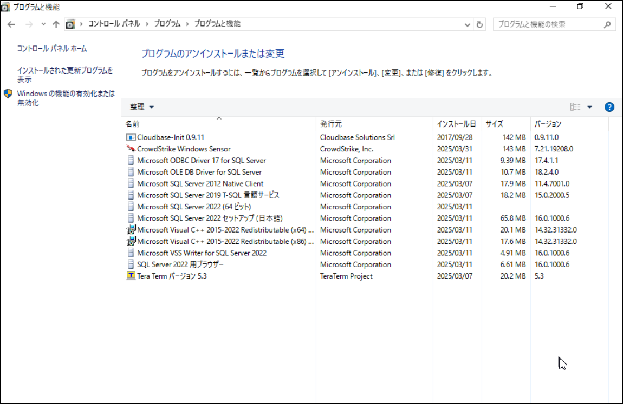The width and height of the screenshot is (623, 404).
Task: Sort the list by the 名前 column header
Action: pyautogui.click(x=133, y=124)
